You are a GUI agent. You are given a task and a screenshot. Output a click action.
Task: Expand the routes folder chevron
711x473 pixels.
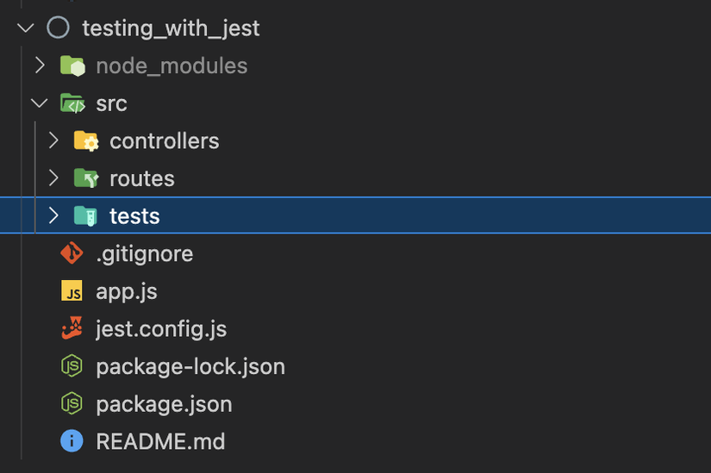(53, 178)
